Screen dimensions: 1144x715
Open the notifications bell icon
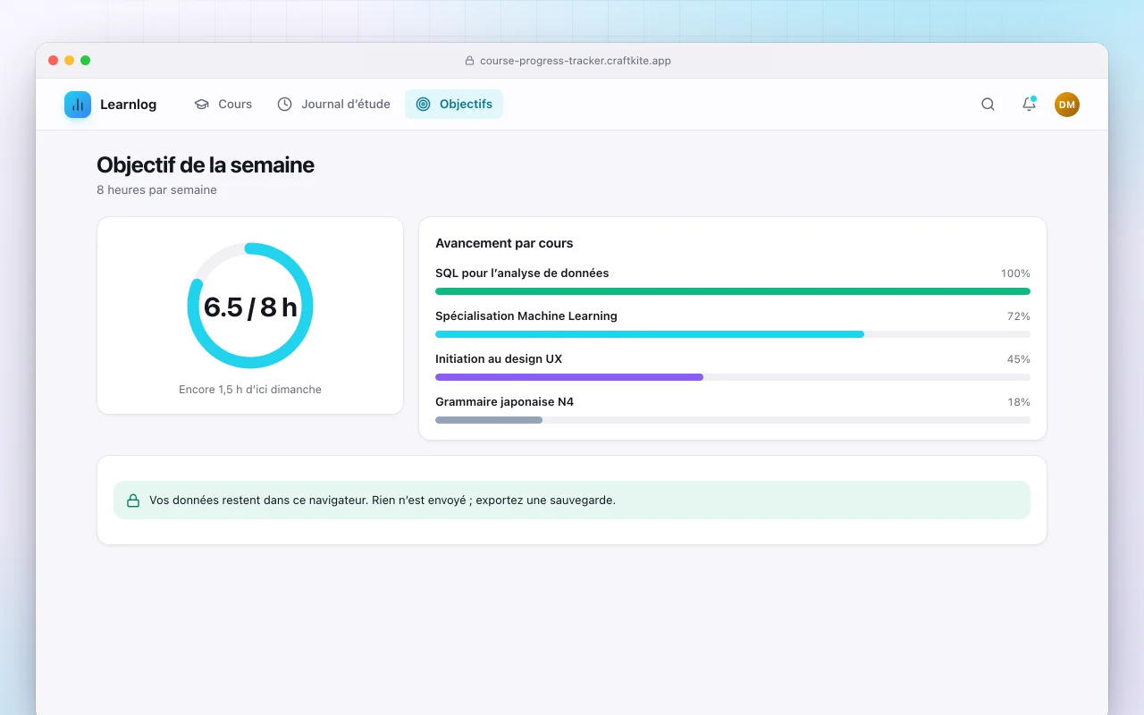(x=1029, y=105)
